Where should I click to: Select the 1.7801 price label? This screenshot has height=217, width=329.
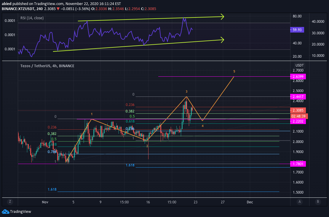[298, 164]
